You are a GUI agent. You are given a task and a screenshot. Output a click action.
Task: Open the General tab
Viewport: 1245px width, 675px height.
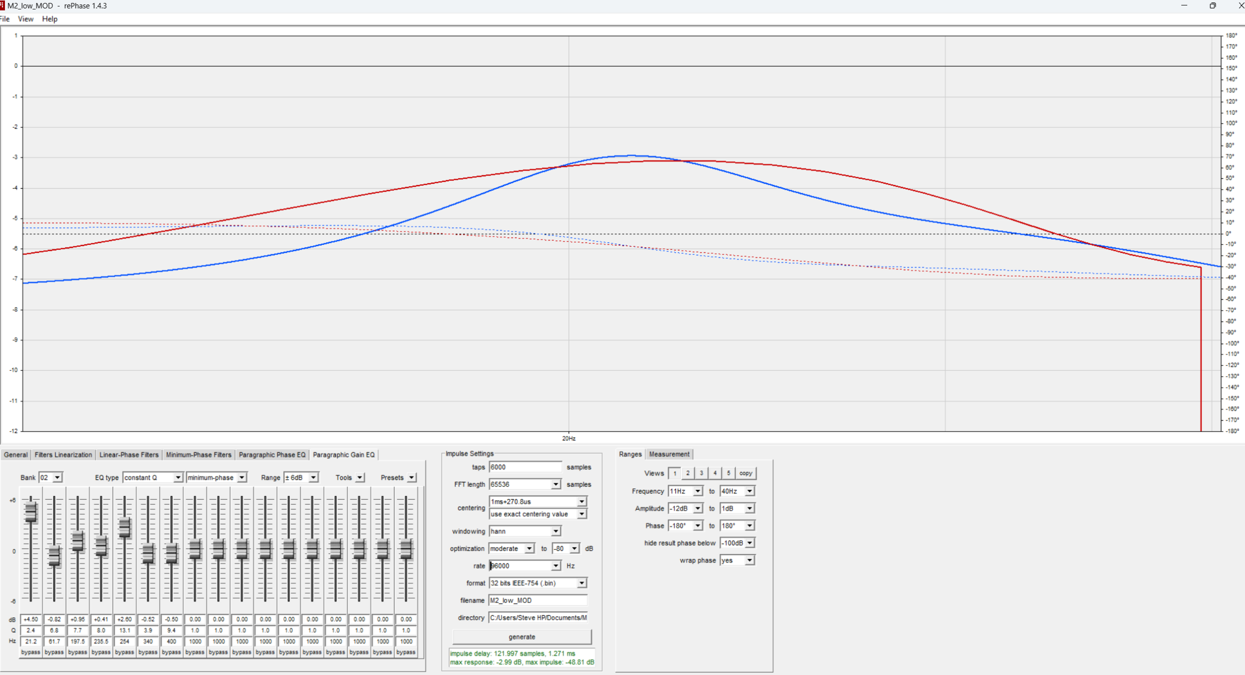pos(15,454)
